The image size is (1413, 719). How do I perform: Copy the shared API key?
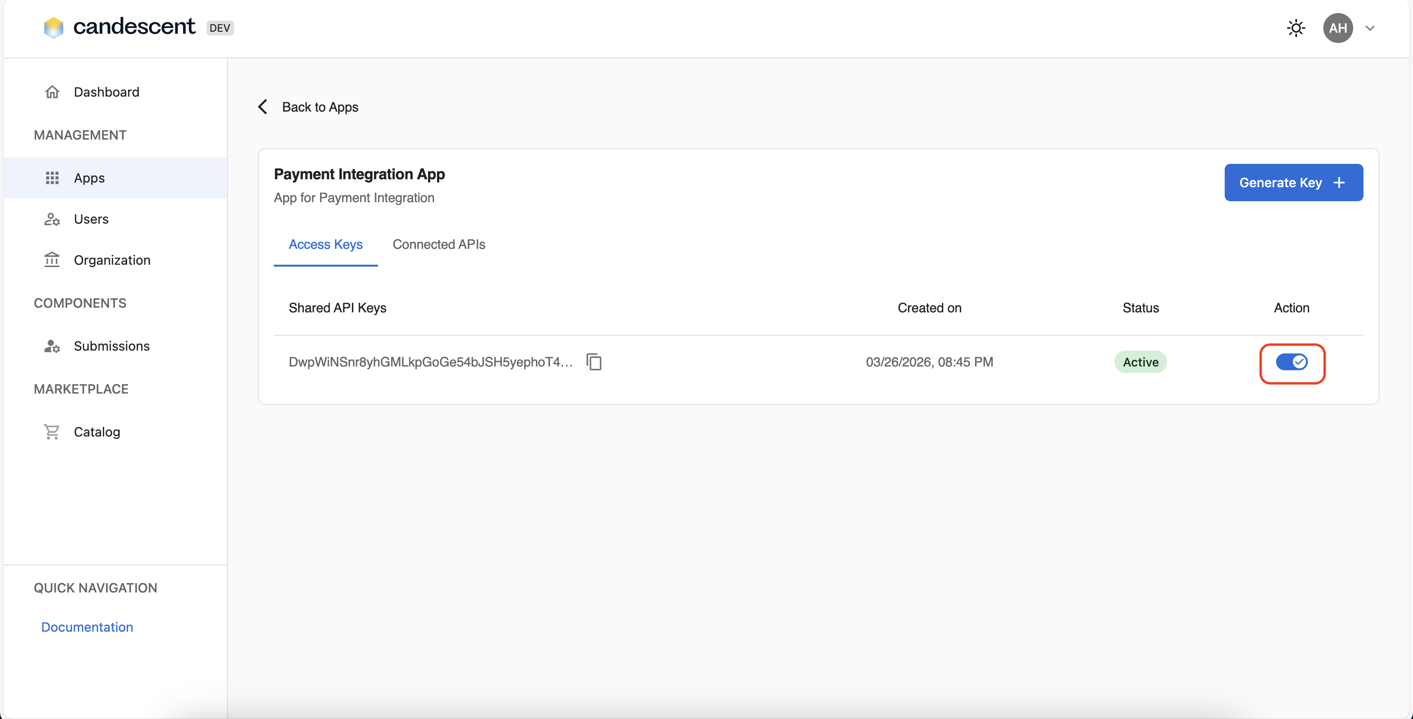594,362
